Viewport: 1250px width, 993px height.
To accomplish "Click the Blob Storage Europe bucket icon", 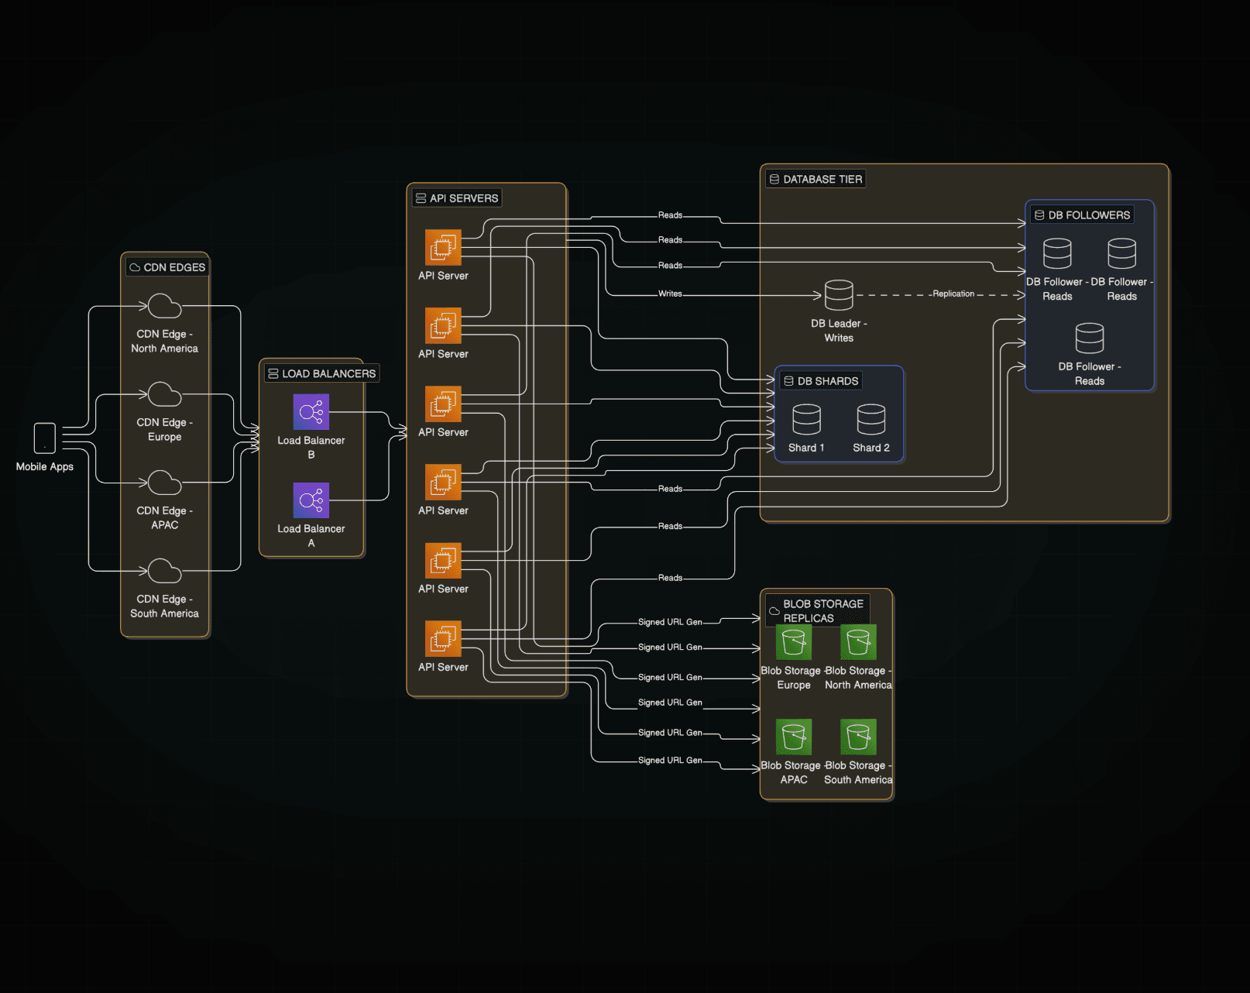I will (x=794, y=642).
